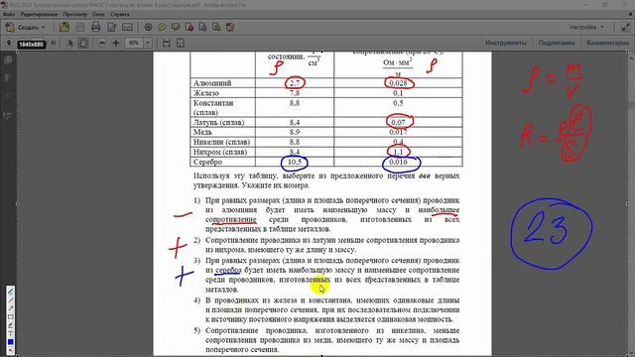635x357 pixels.
Task: Click the Save file icon
Action: coord(80,27)
